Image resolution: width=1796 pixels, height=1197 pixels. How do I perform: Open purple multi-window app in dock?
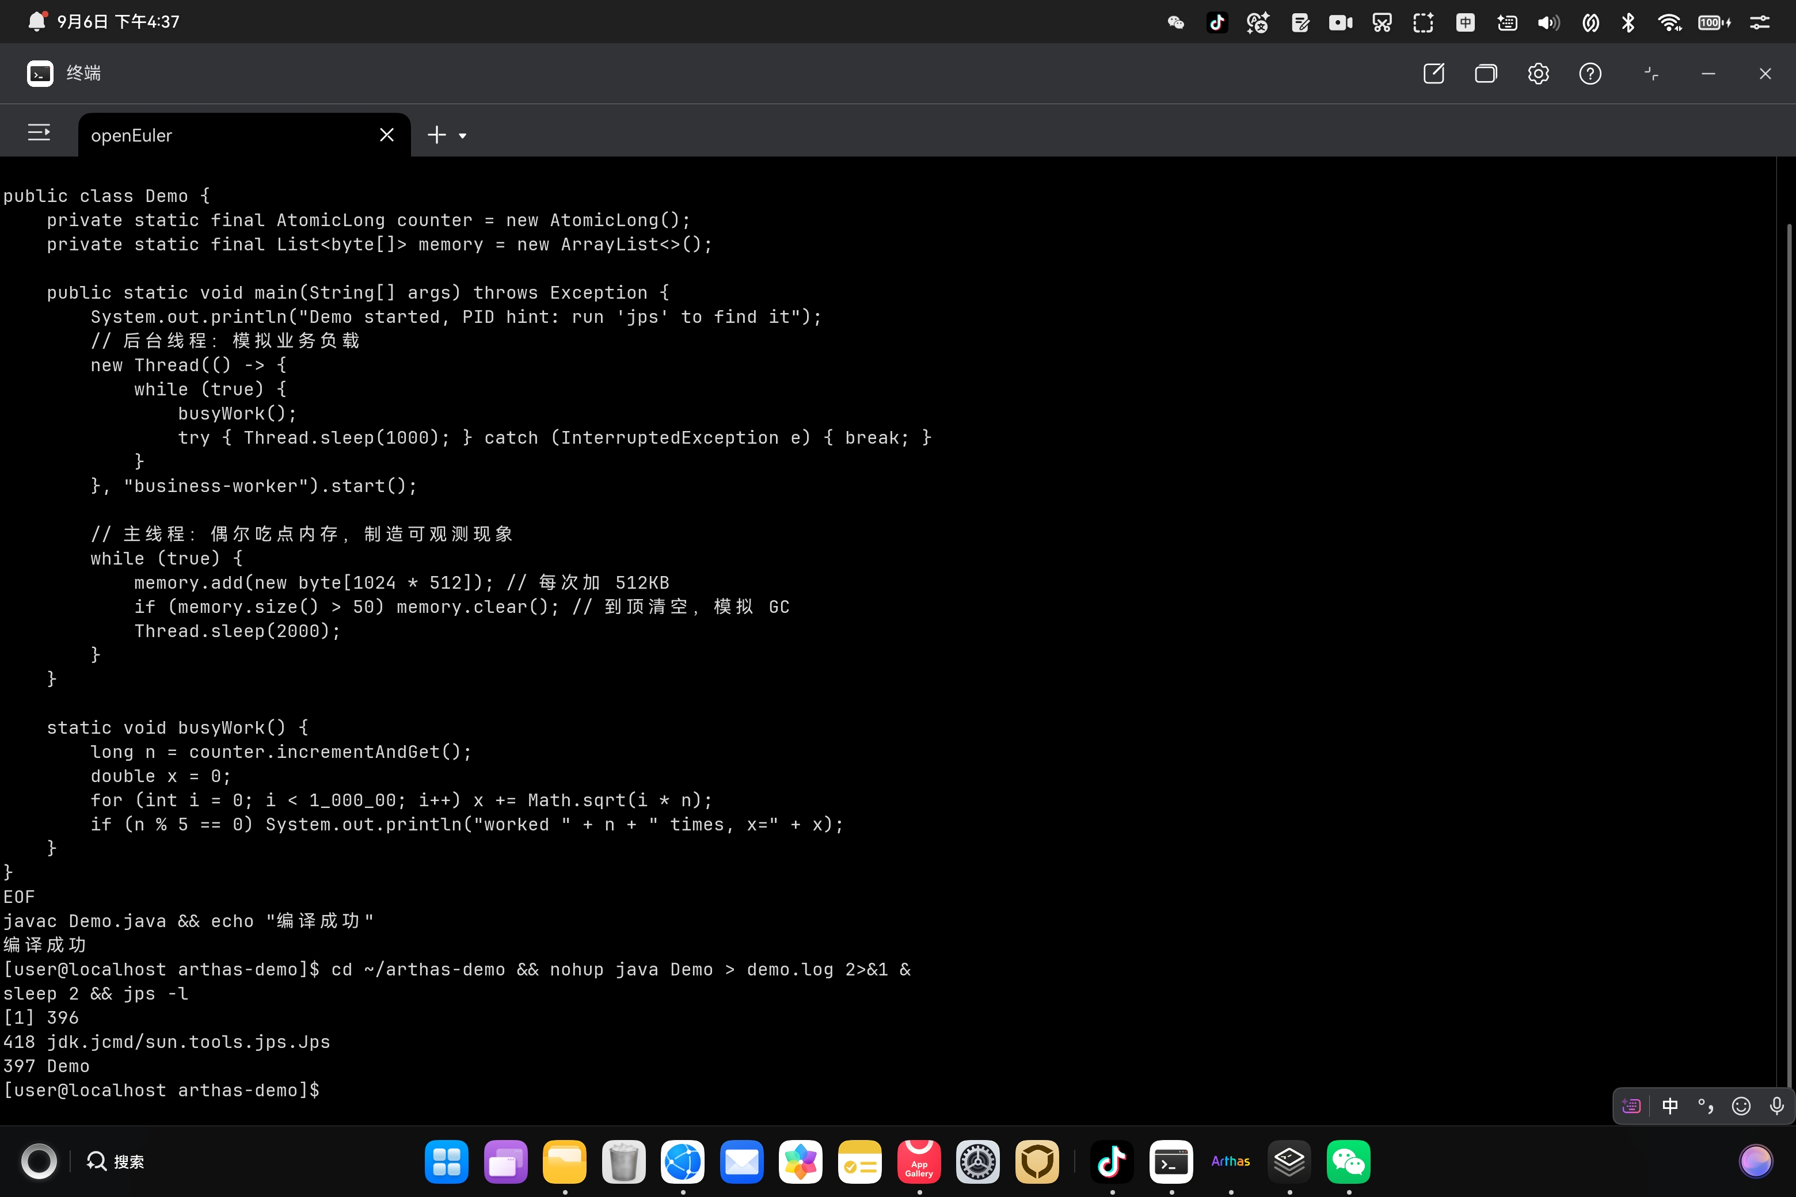point(505,1161)
